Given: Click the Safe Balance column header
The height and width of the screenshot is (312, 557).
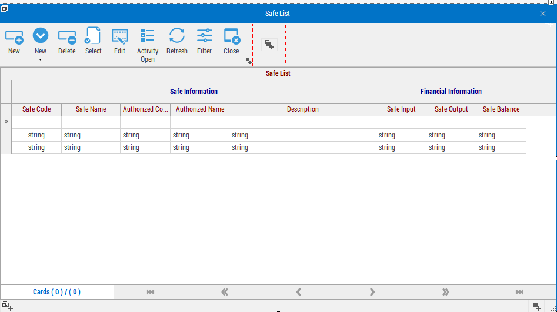Looking at the screenshot, I should [x=501, y=109].
